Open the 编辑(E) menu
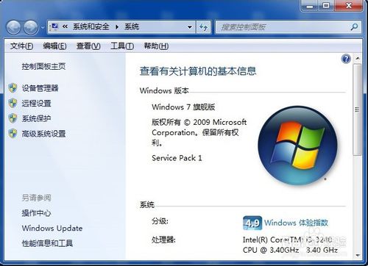 [x=54, y=46]
